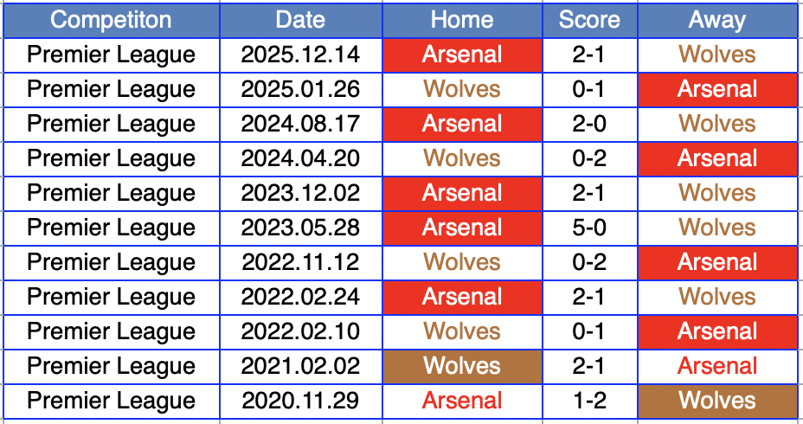
Task: Select the 'Date' header cell
Action: coord(300,20)
